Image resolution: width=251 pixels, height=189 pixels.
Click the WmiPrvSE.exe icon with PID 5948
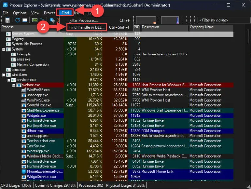pyautogui.click(x=24, y=90)
